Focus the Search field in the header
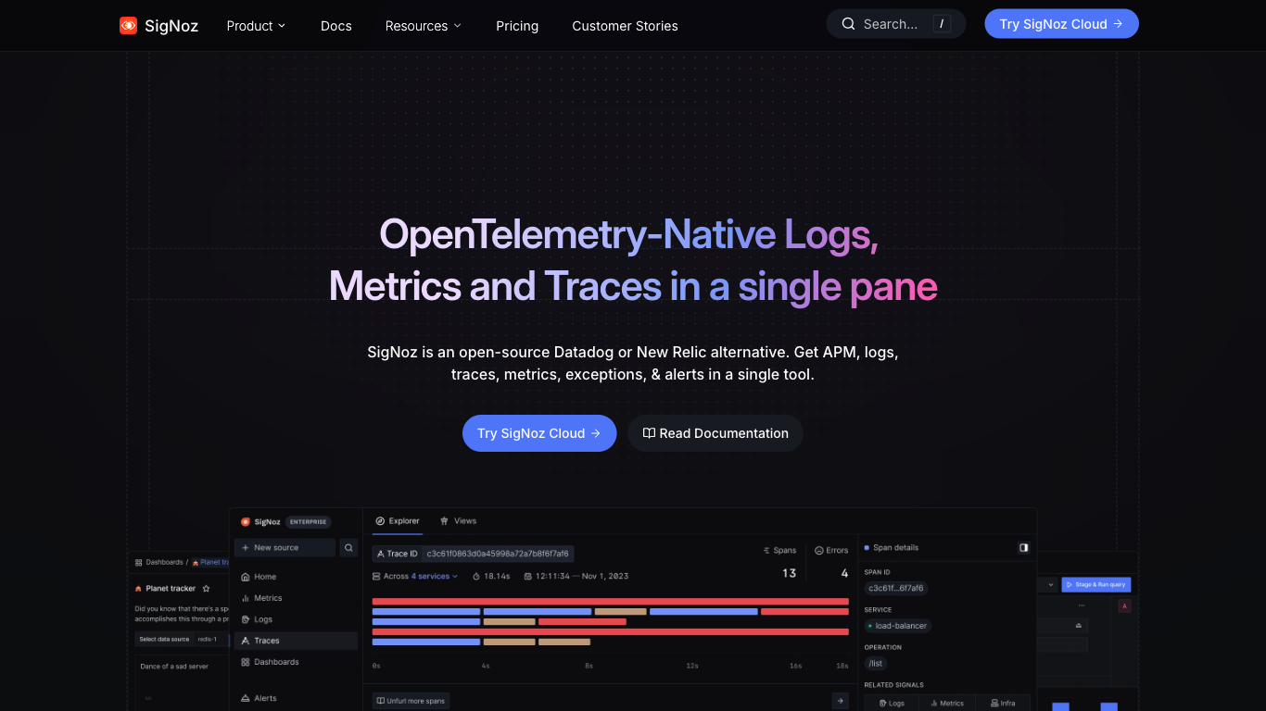This screenshot has height=711, width=1266. pyautogui.click(x=896, y=24)
